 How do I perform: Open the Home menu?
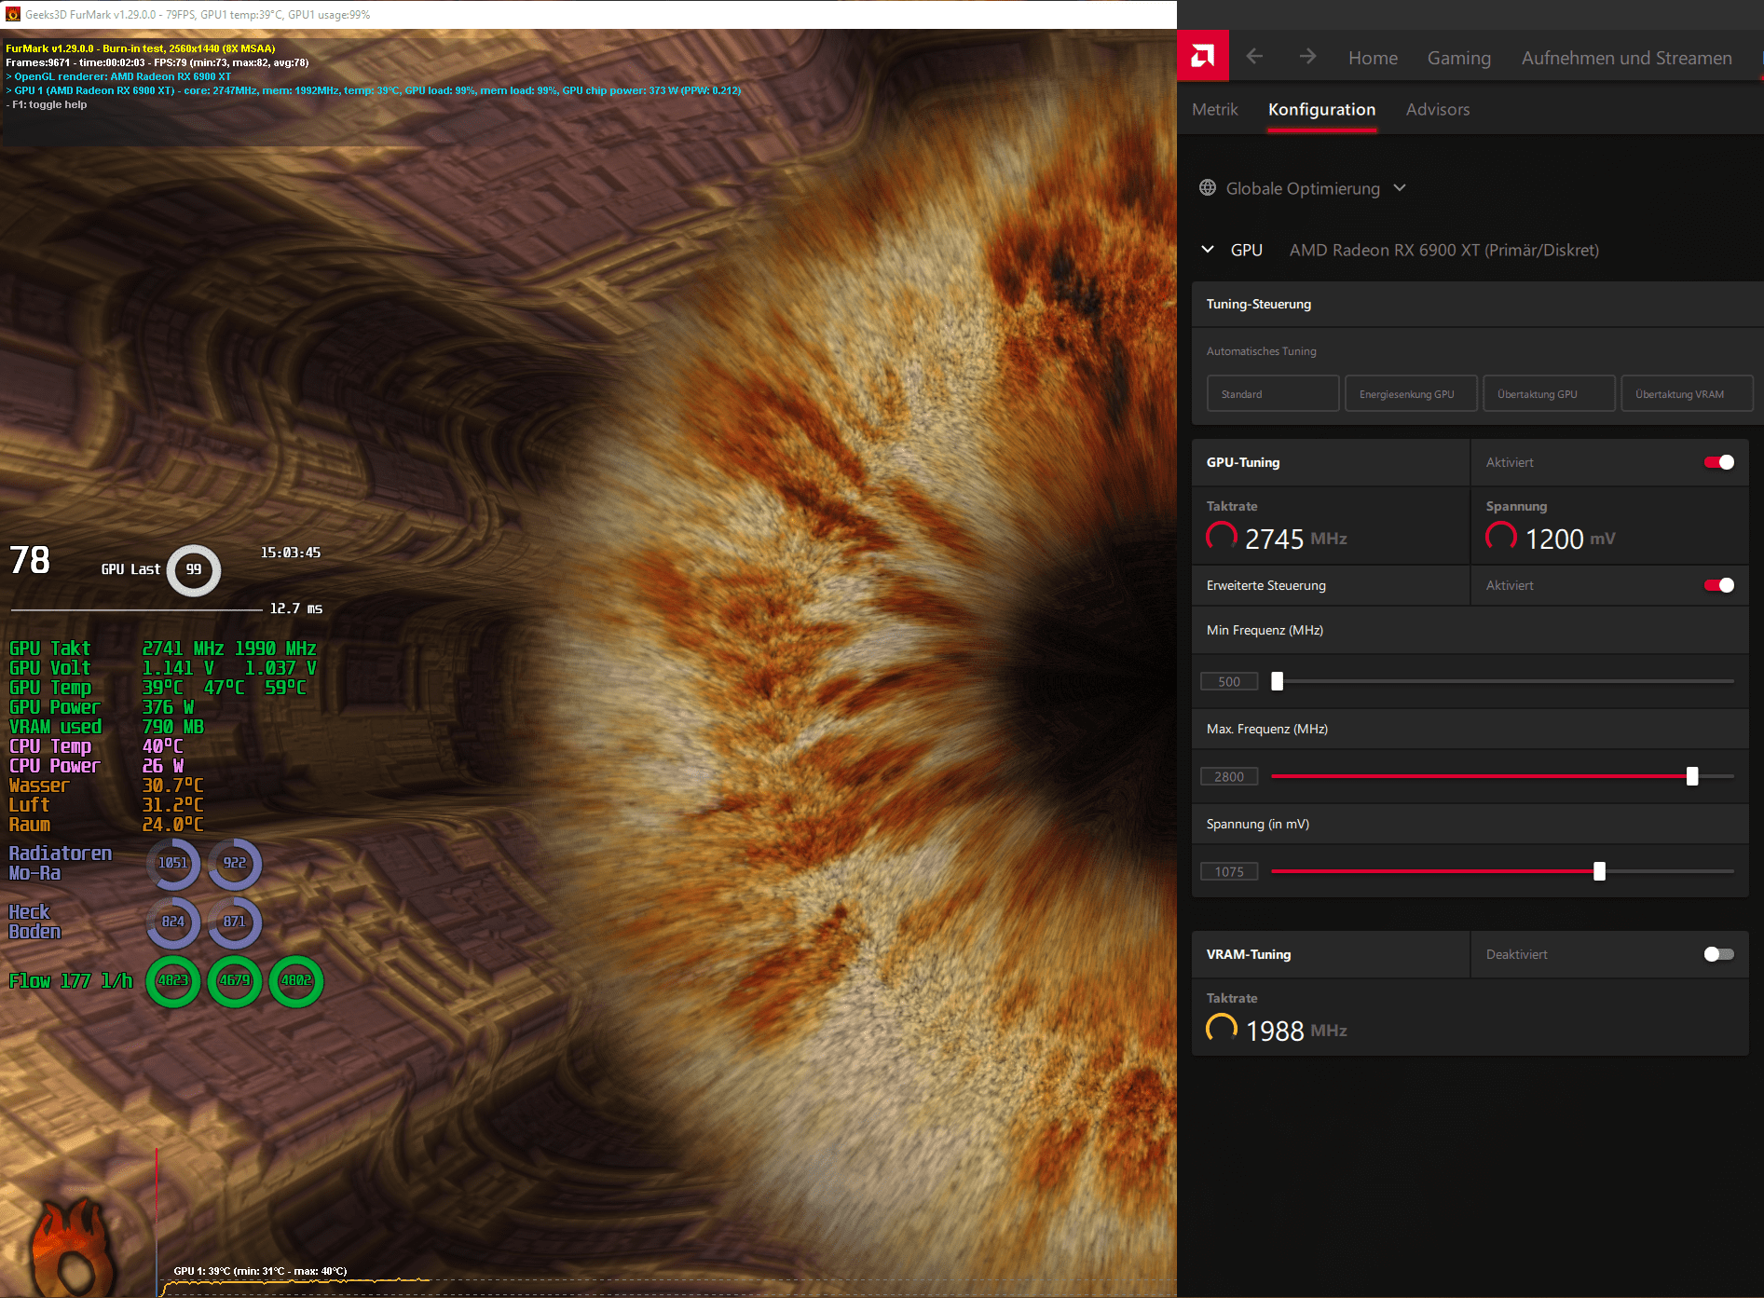(x=1373, y=58)
